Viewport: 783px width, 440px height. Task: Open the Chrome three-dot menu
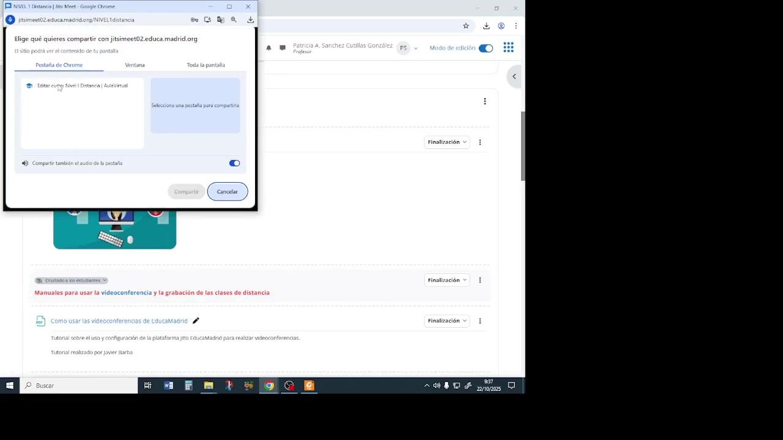click(x=516, y=26)
